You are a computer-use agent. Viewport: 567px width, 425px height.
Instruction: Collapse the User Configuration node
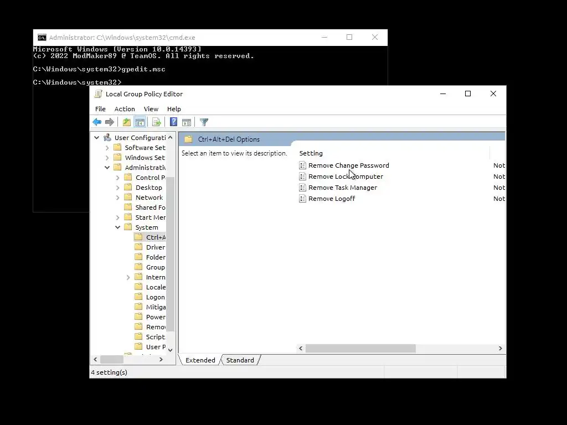pyautogui.click(x=96, y=138)
